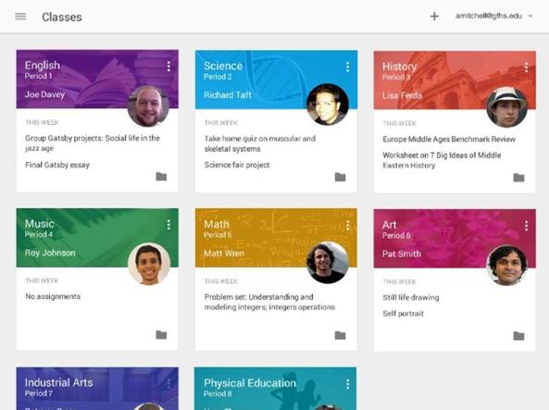Open the three-dot menu on History card
Viewport: 549px width, 410px height.
click(526, 68)
